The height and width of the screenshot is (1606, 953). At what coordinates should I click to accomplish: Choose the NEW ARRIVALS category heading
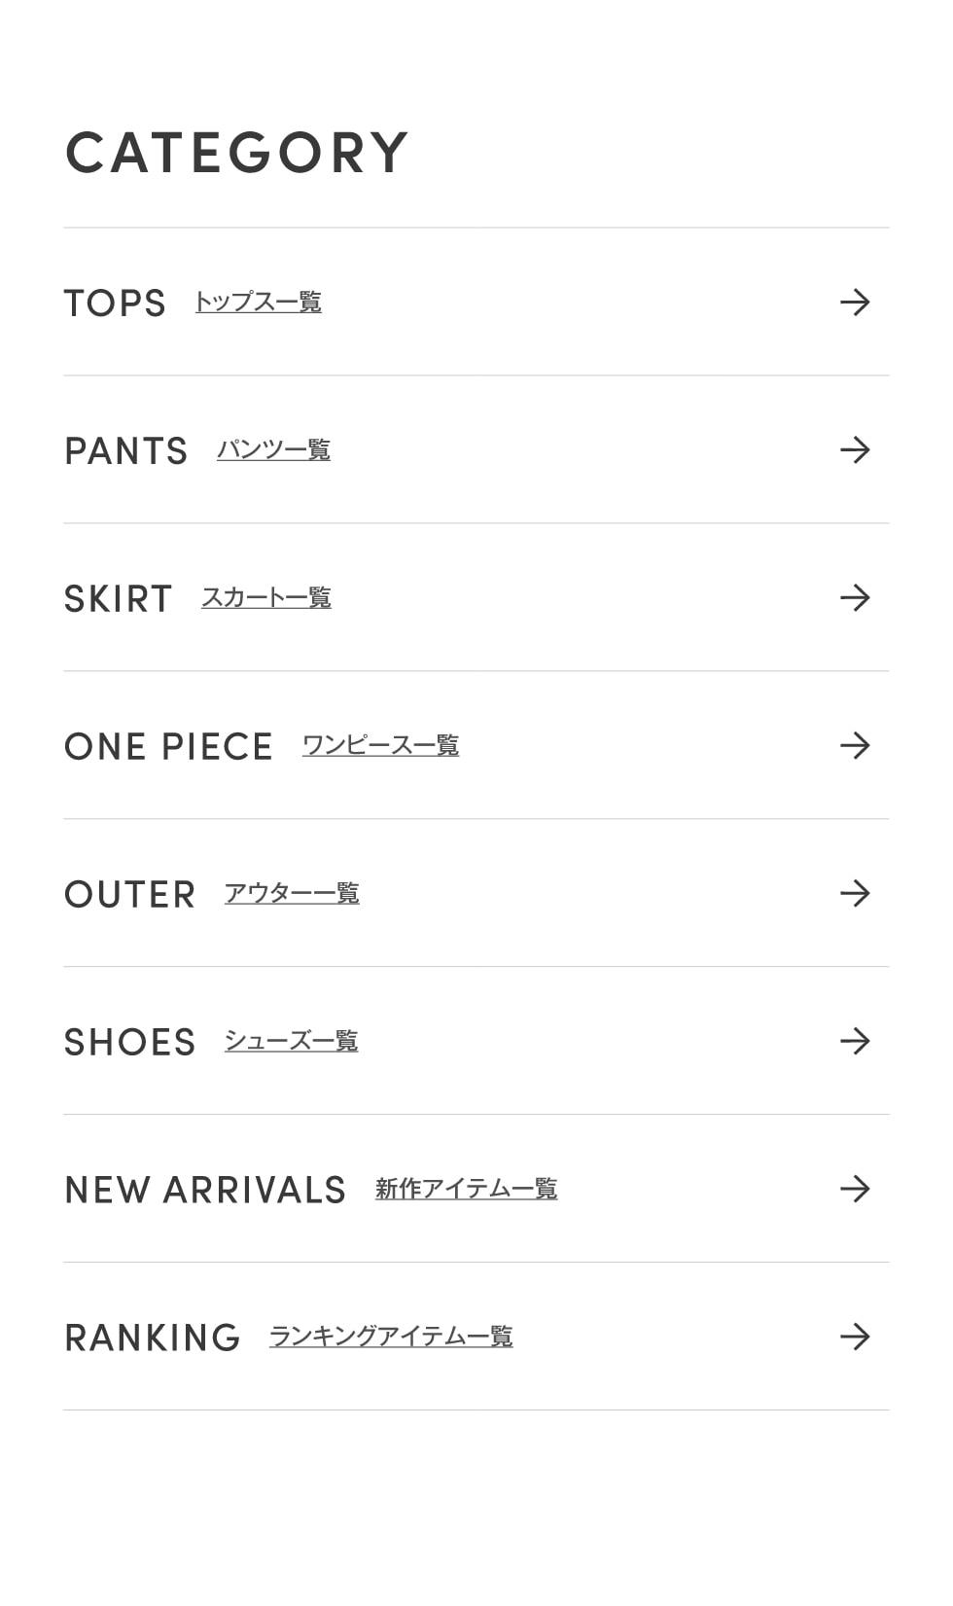[x=205, y=1191]
